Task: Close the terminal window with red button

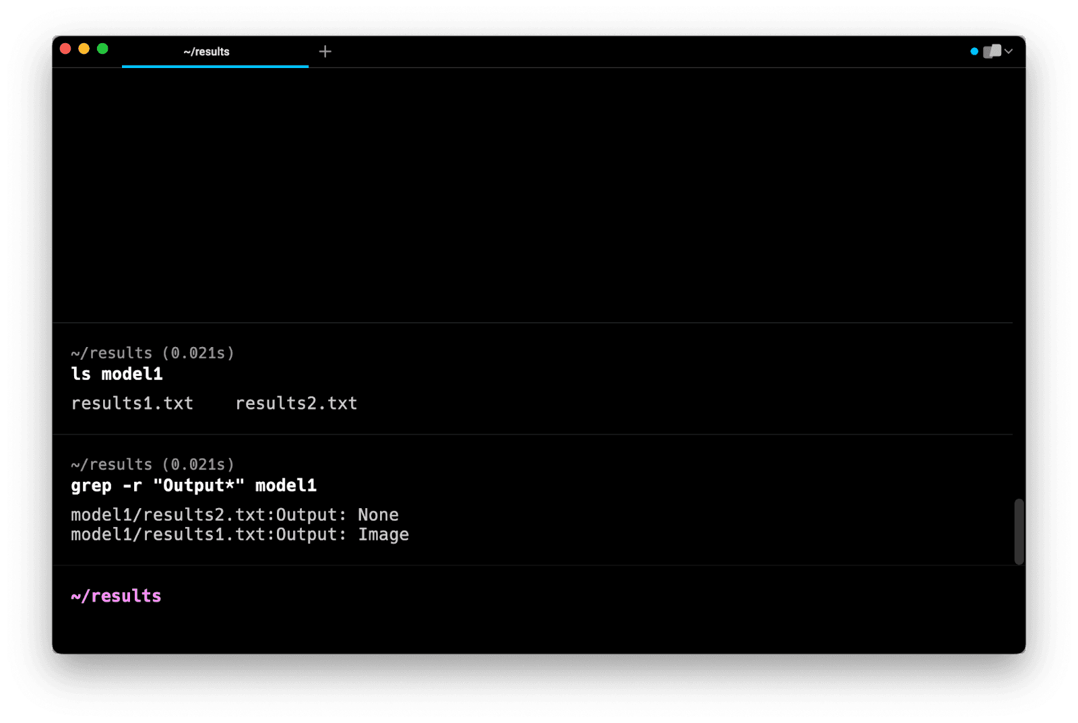Action: (65, 49)
